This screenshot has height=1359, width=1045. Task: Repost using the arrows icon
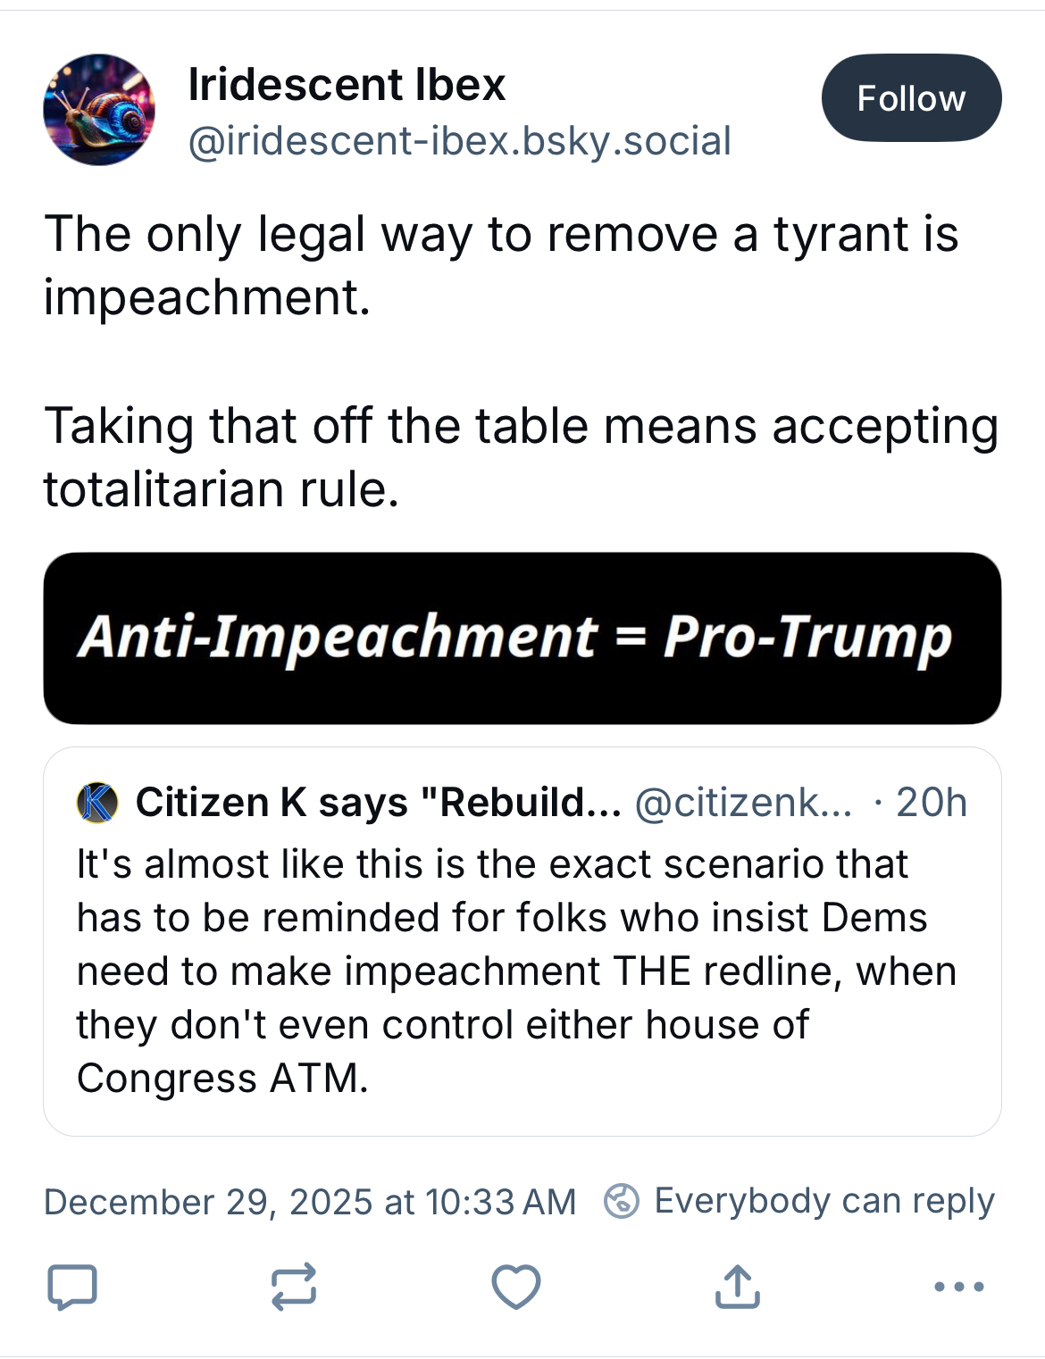[x=294, y=1287]
